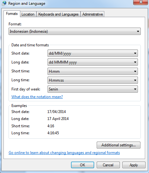Select the example short date 17/04/2014

pyautogui.click(x=56, y=112)
